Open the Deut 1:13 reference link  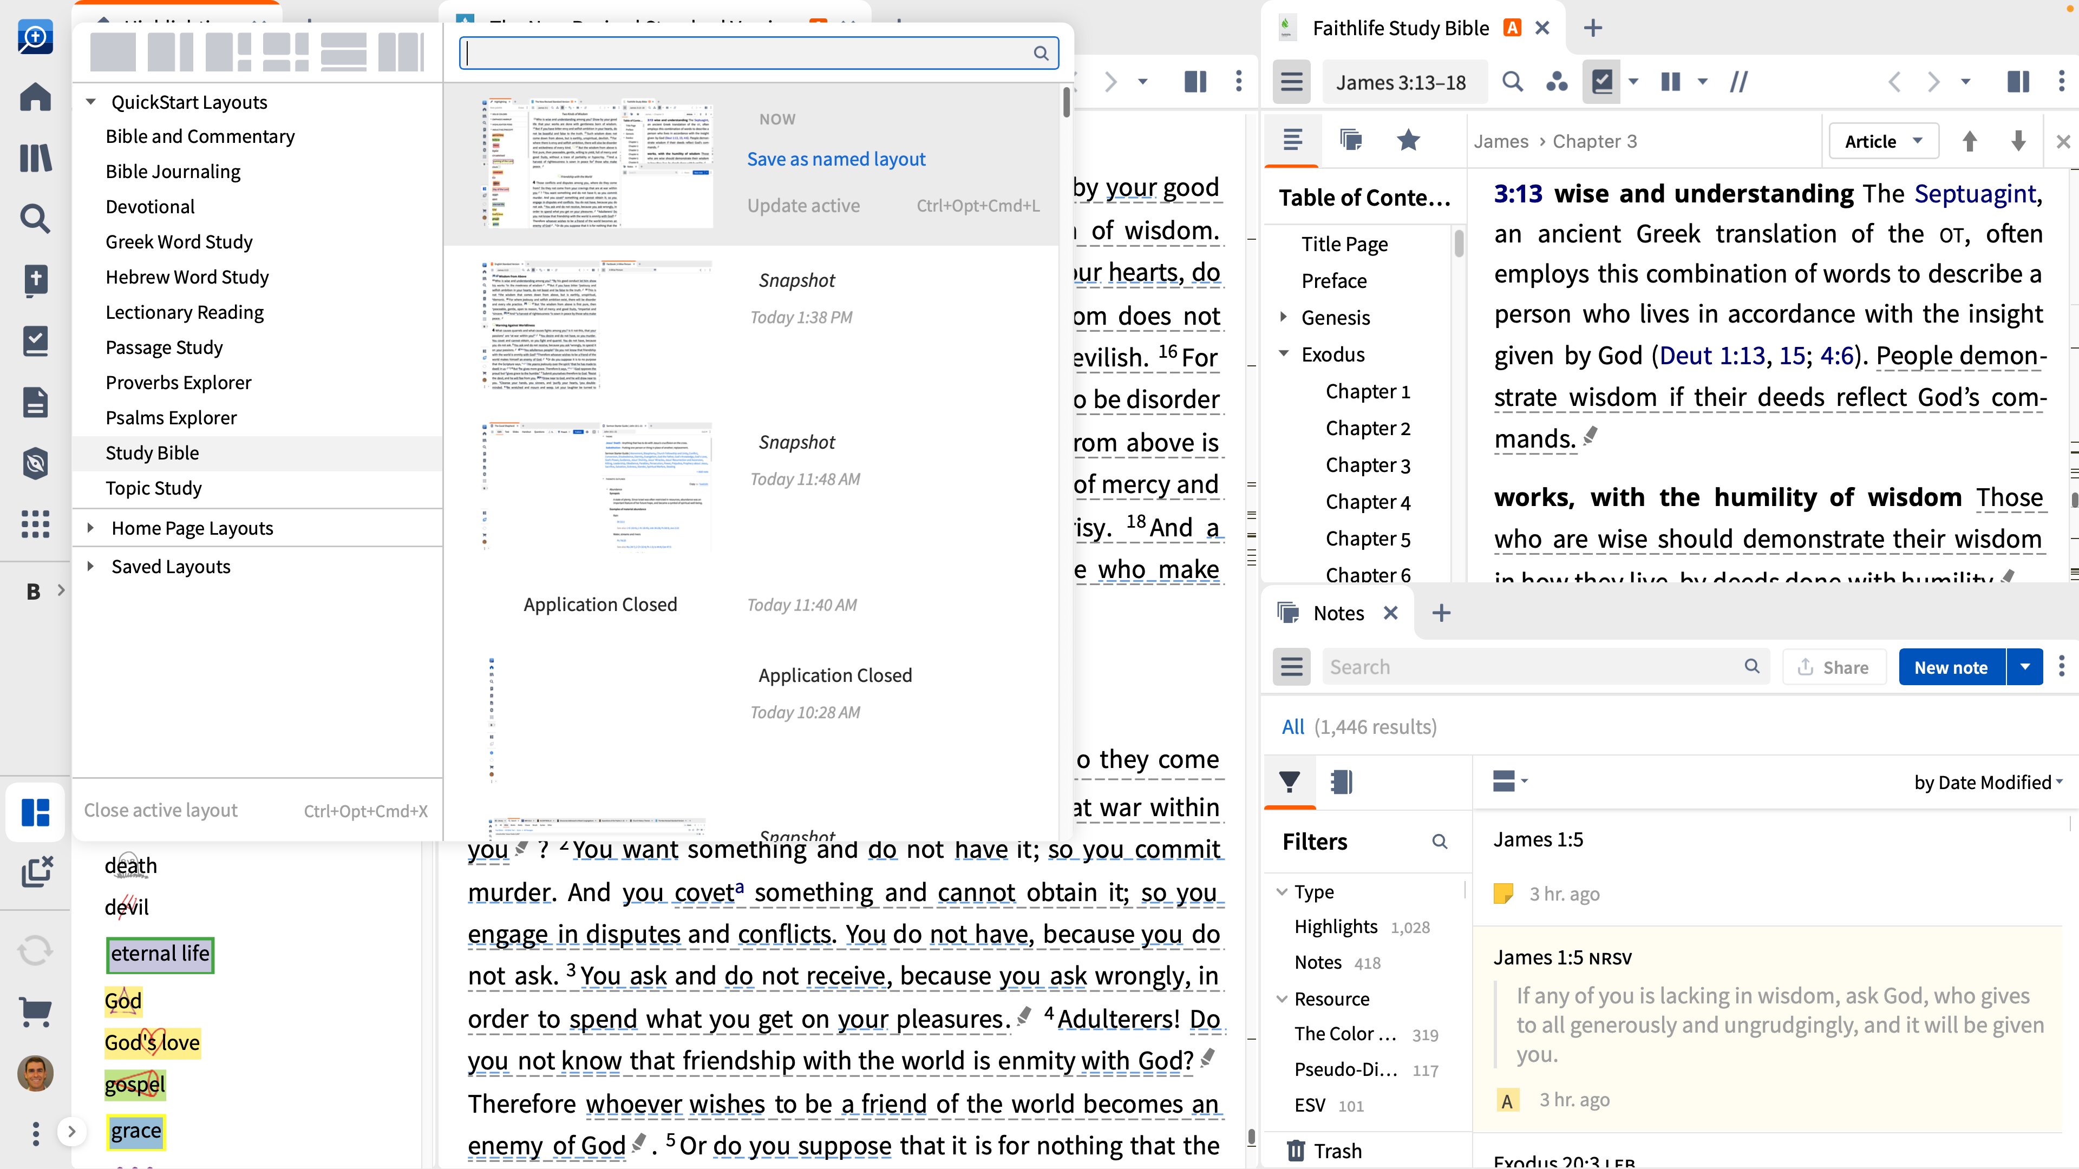pyautogui.click(x=1712, y=356)
